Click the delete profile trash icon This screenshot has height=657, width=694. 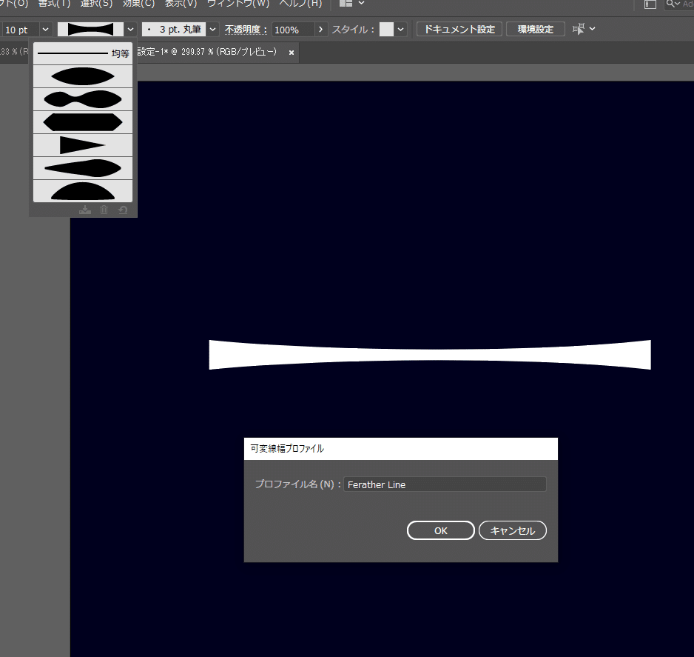point(104,210)
